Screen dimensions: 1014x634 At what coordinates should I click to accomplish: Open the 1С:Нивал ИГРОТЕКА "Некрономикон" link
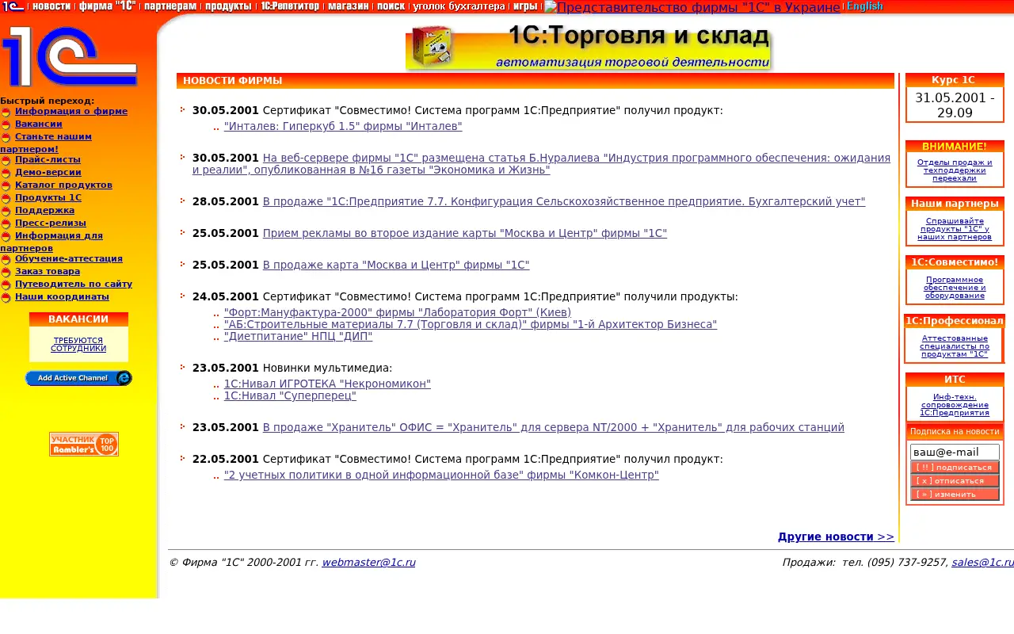pos(327,384)
